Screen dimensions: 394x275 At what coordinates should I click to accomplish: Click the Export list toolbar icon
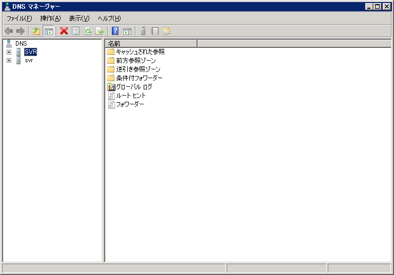[100, 31]
